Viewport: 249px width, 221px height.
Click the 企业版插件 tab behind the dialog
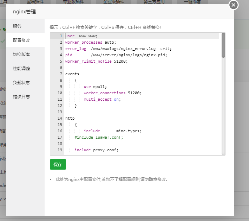[x=114, y=2]
